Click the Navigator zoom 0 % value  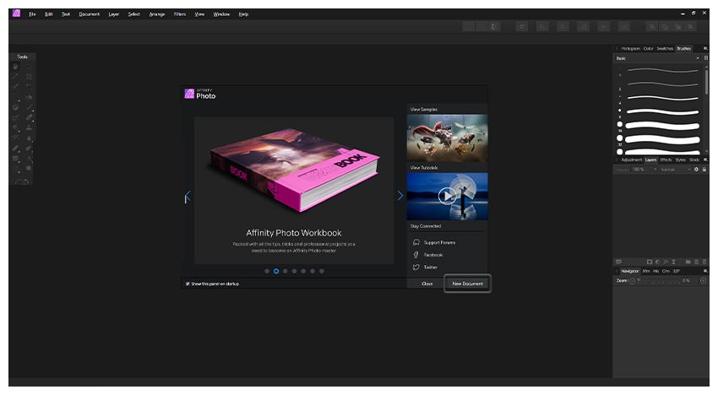point(686,280)
